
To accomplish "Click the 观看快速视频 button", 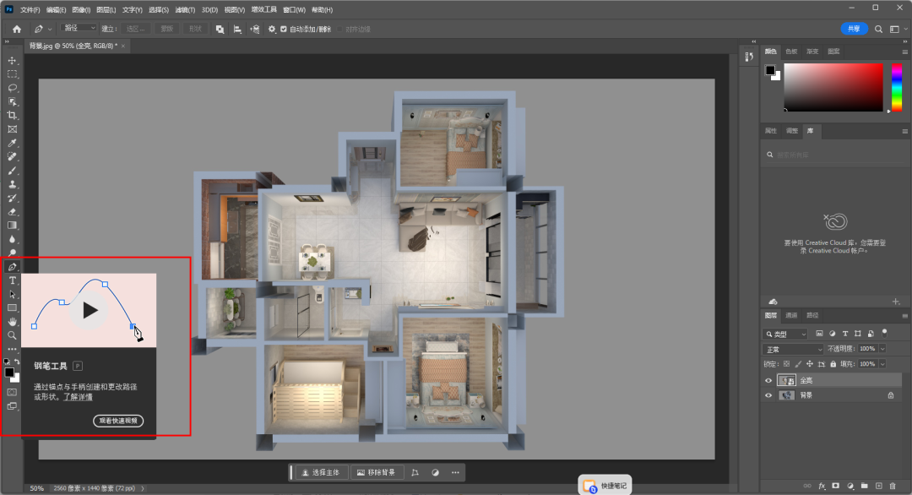I will pyautogui.click(x=119, y=421).
